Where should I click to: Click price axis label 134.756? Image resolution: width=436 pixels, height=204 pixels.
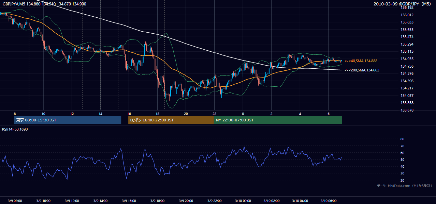coord(407,66)
